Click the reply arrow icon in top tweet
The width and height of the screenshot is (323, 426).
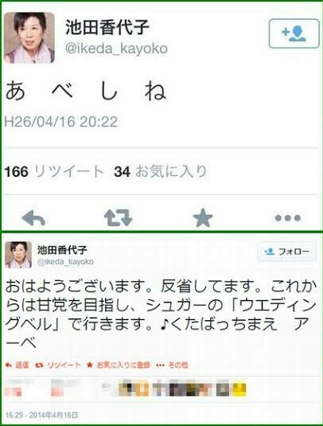(33, 218)
